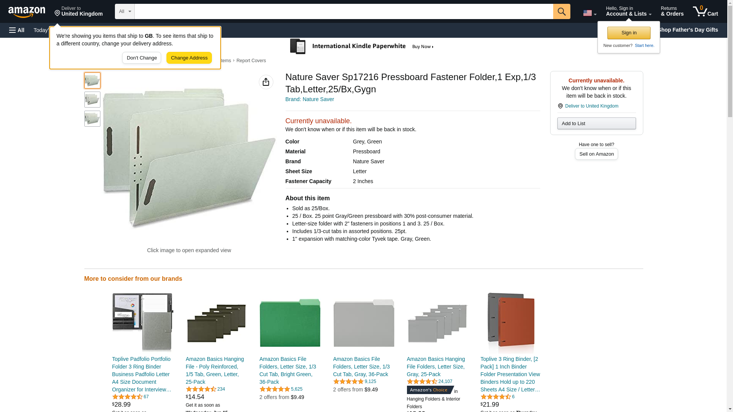Open Returns & Orders
733x412 pixels.
[672, 11]
